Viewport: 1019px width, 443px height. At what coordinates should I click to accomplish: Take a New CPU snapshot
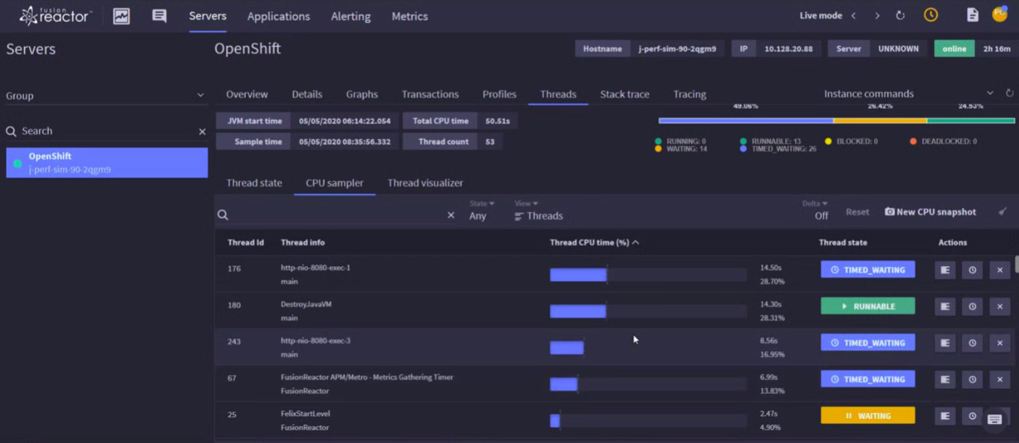(x=930, y=212)
